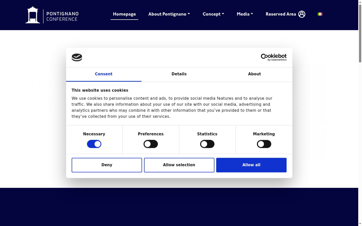
Task: Click the 'Marketing' category label
Action: point(264,134)
